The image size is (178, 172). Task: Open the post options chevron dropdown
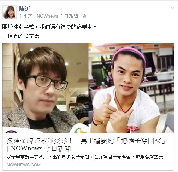click(x=172, y=8)
